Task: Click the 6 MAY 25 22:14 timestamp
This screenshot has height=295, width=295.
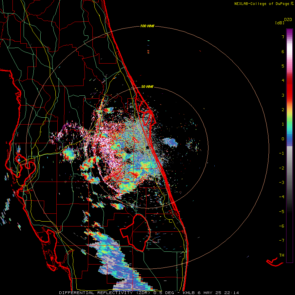Action: (x=218, y=293)
